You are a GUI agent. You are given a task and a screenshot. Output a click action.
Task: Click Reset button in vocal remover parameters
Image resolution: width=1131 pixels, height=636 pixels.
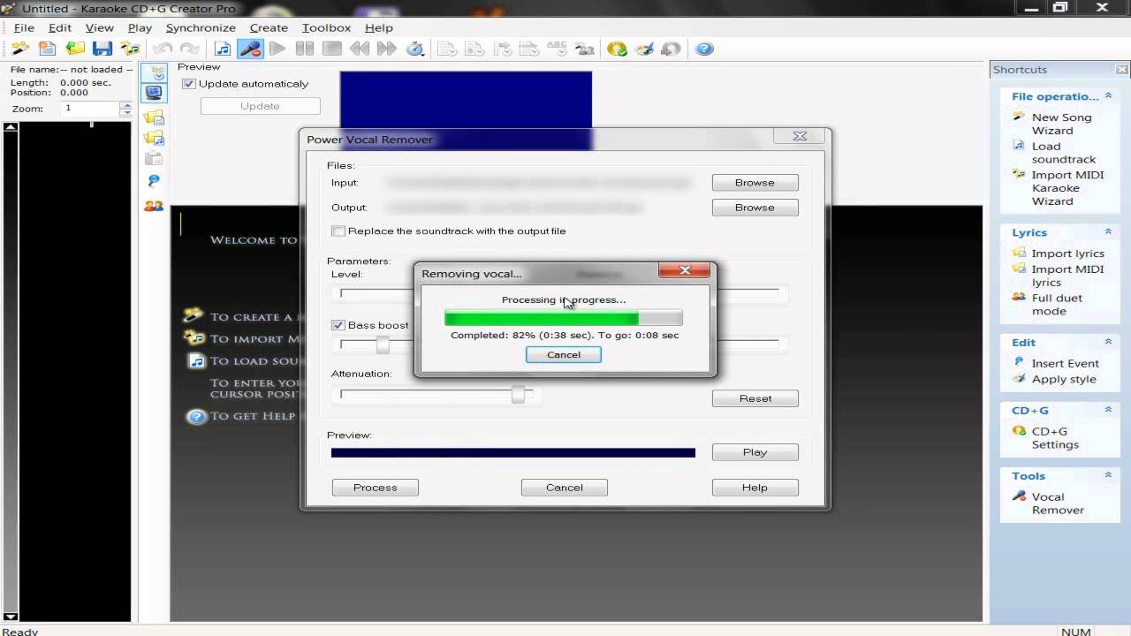[755, 398]
